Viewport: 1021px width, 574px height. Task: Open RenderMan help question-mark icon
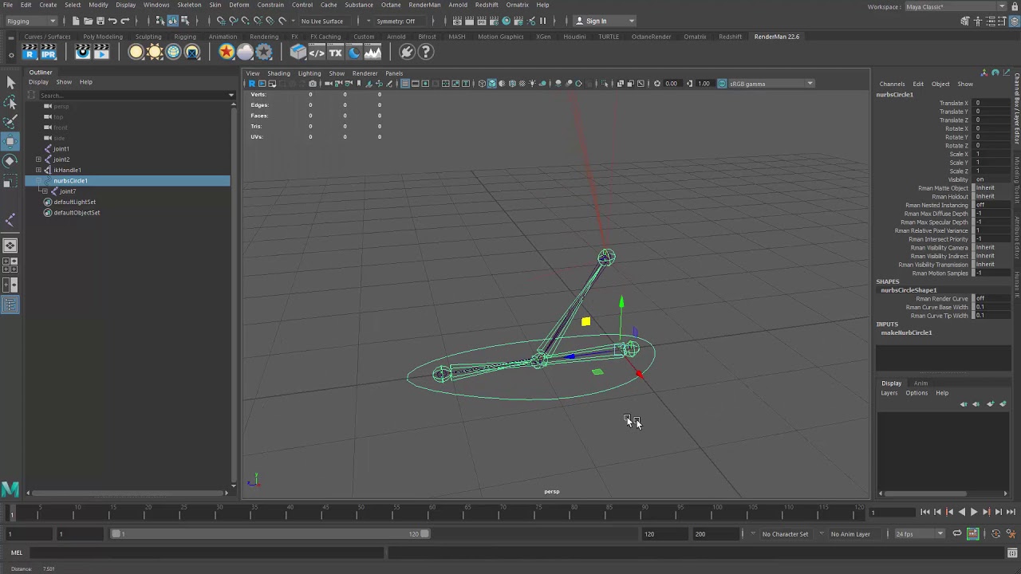[426, 53]
